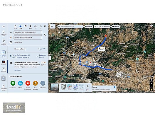This screenshot has height=116, width=155.
Task: Open Eskişehir recent place thumbnail
Action: click(x=4, y=62)
